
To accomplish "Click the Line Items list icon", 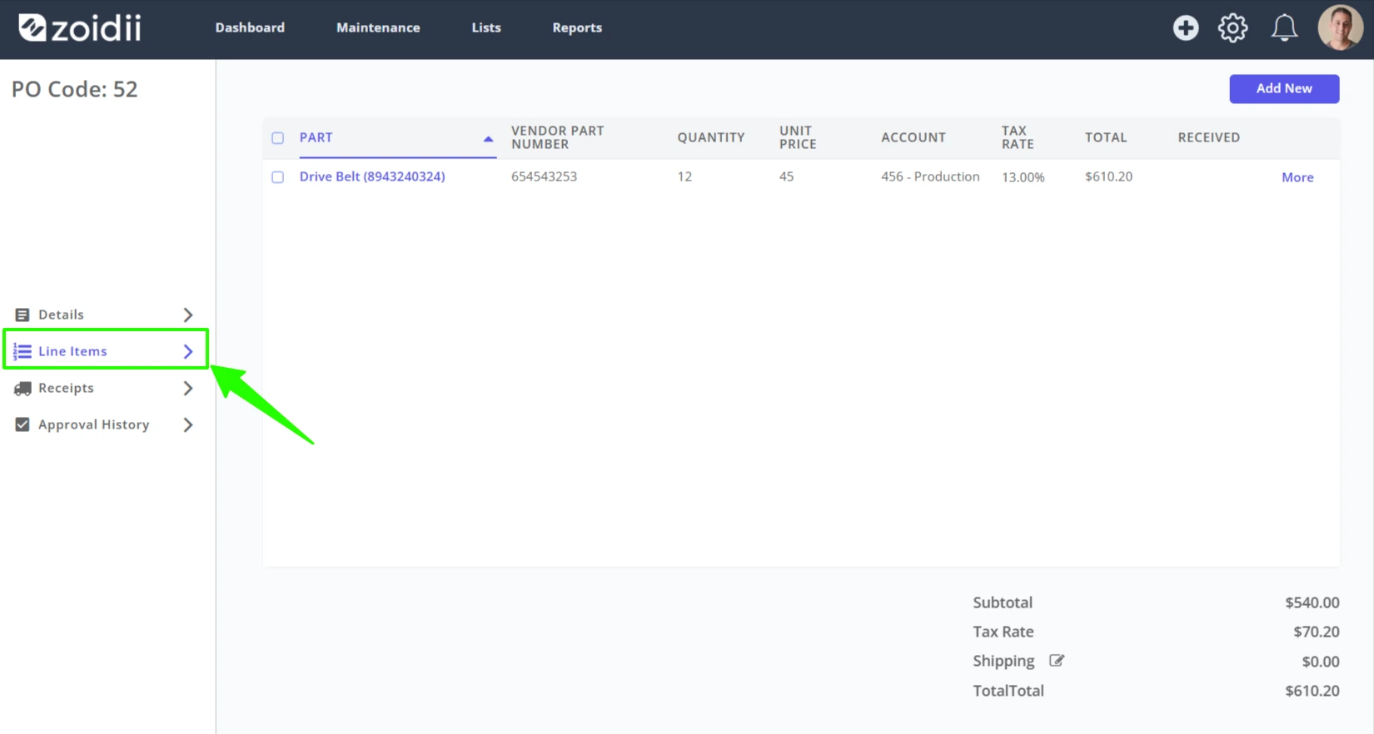I will 22,351.
